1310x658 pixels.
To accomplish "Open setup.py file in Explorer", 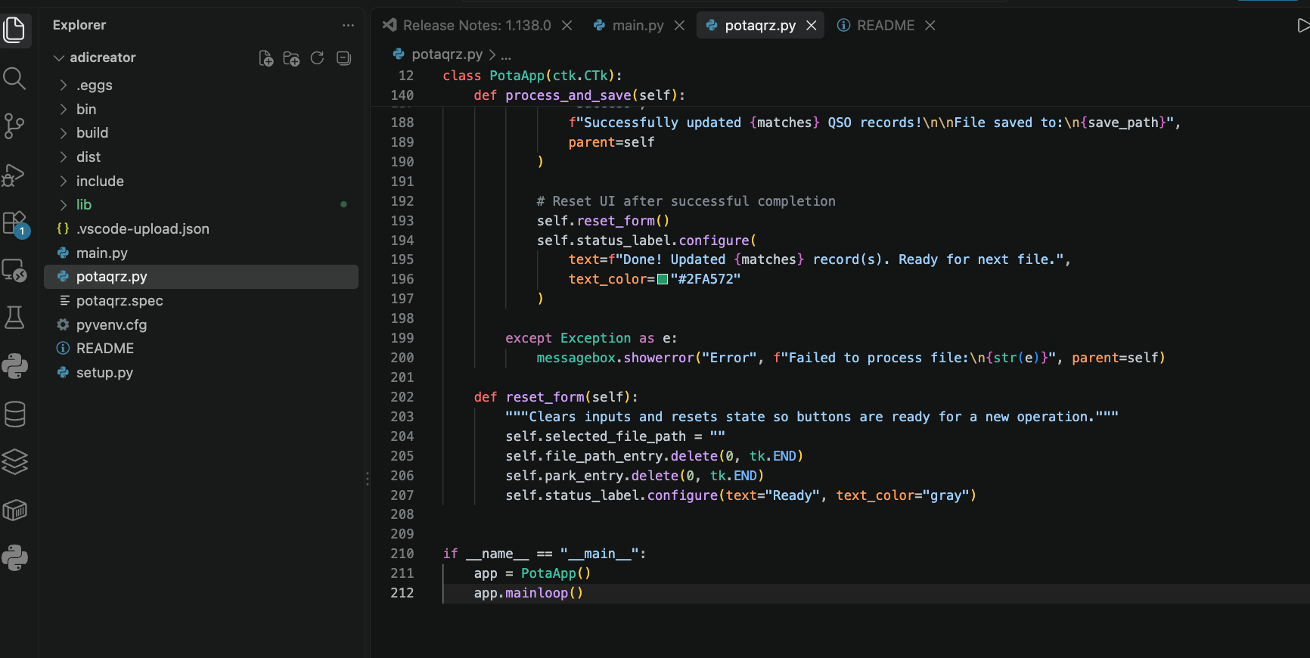I will click(x=201, y=373).
